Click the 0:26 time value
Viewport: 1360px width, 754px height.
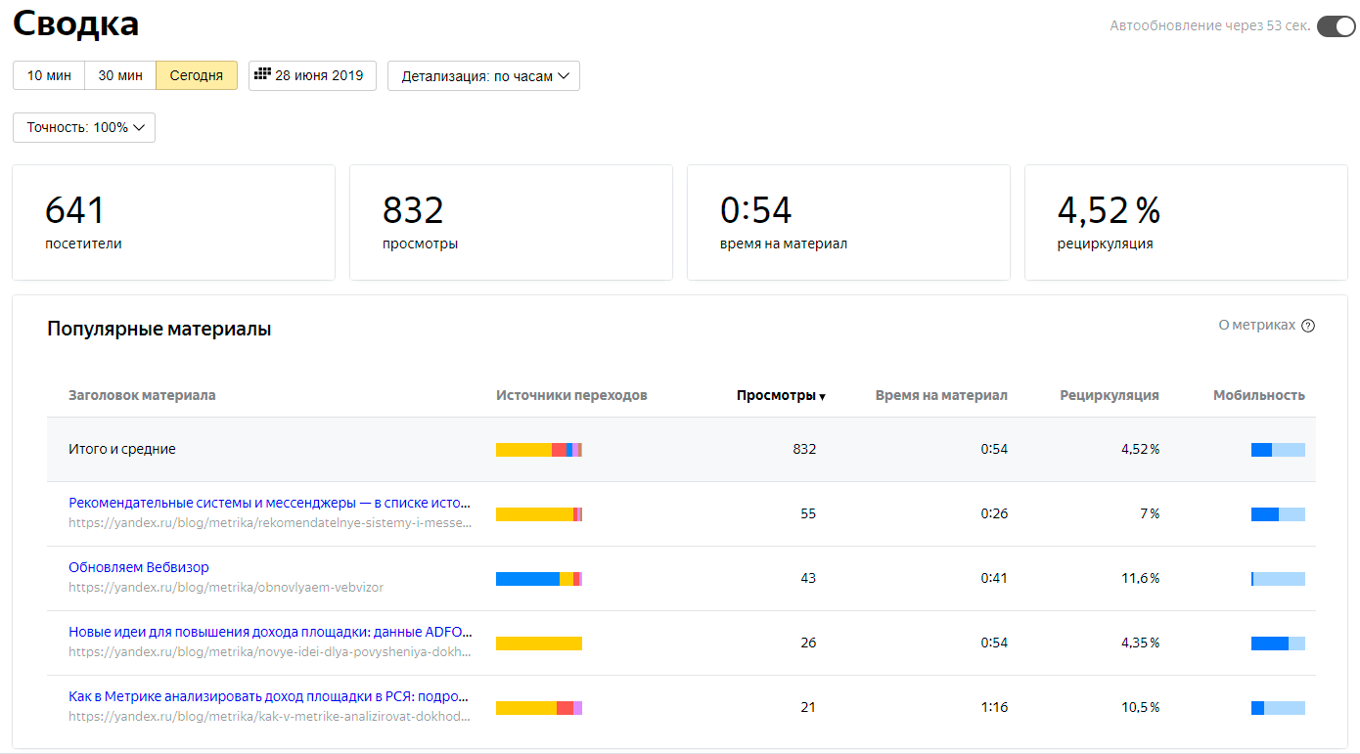994,514
